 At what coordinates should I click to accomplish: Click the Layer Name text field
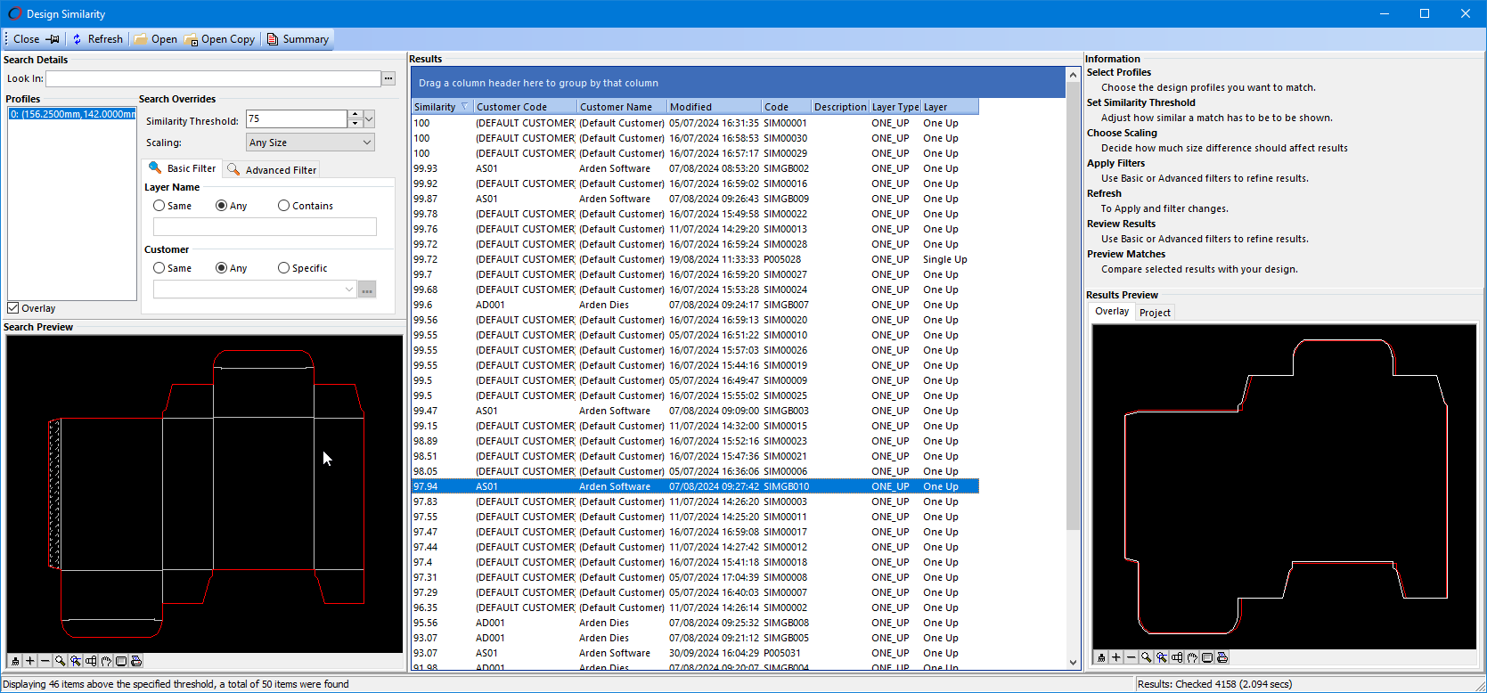pos(265,227)
